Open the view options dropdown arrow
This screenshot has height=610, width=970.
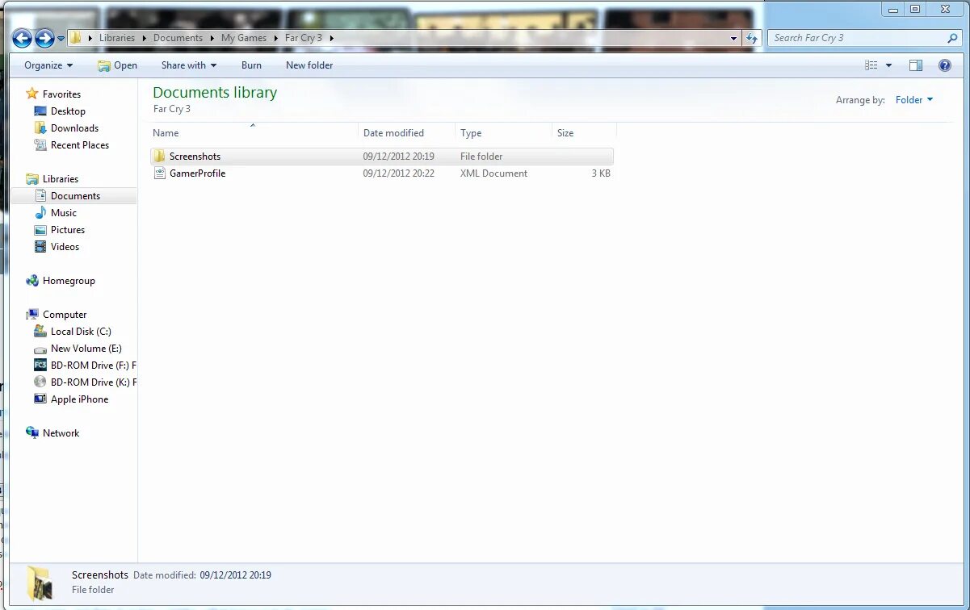click(x=889, y=65)
